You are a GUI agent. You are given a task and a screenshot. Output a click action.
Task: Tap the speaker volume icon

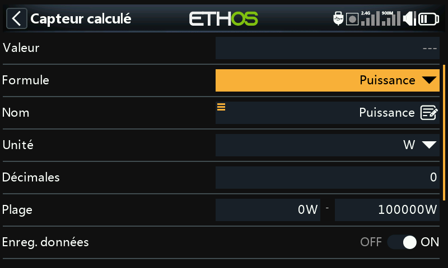point(409,19)
